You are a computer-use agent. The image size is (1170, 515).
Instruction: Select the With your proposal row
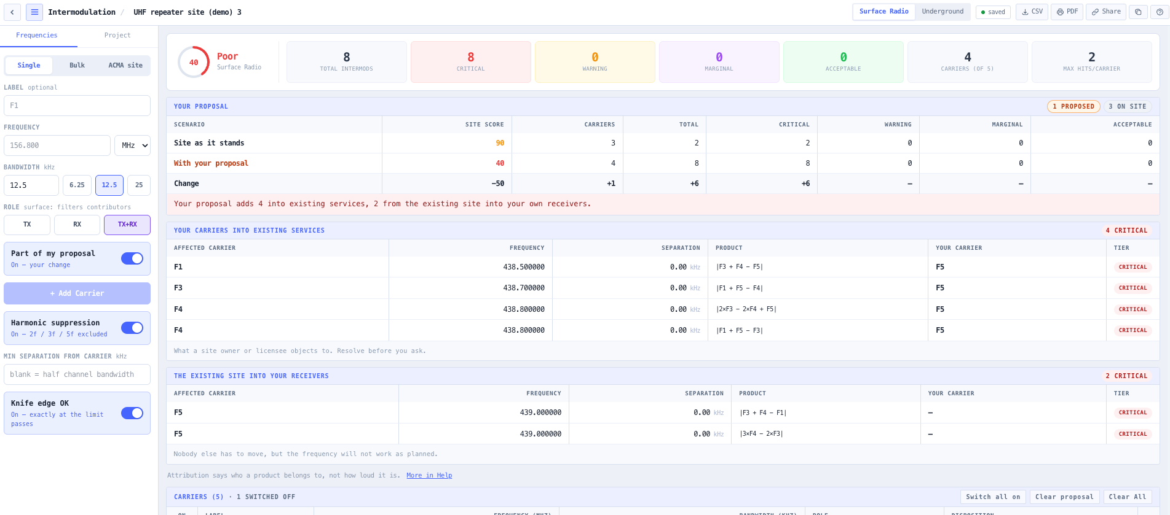click(663, 163)
